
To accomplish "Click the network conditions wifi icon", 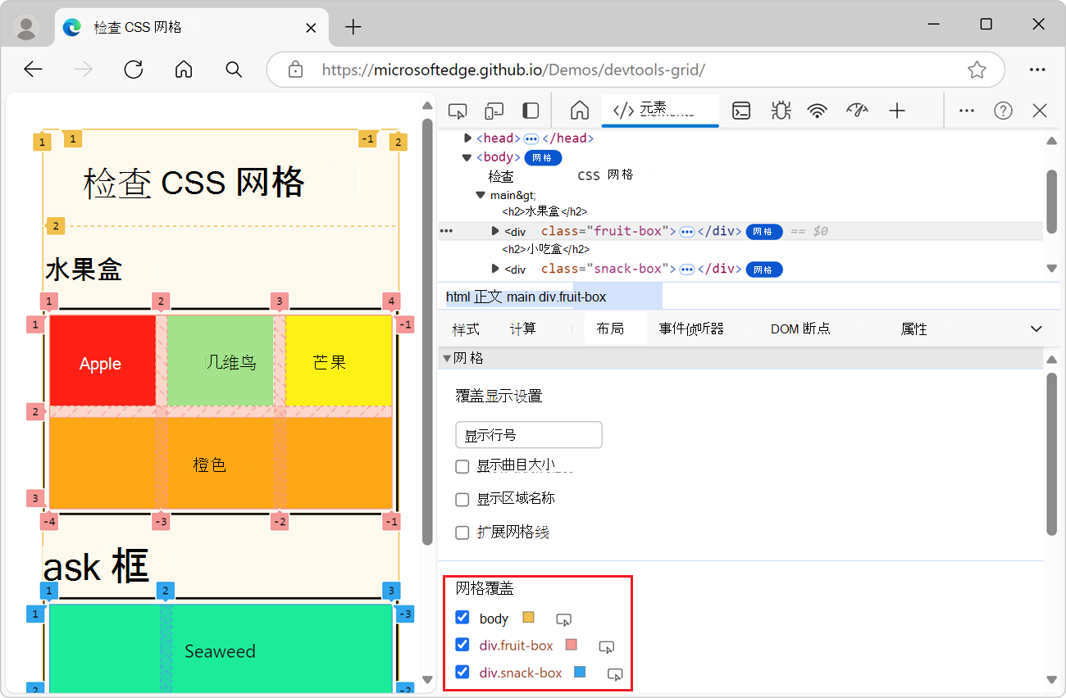I will point(818,110).
